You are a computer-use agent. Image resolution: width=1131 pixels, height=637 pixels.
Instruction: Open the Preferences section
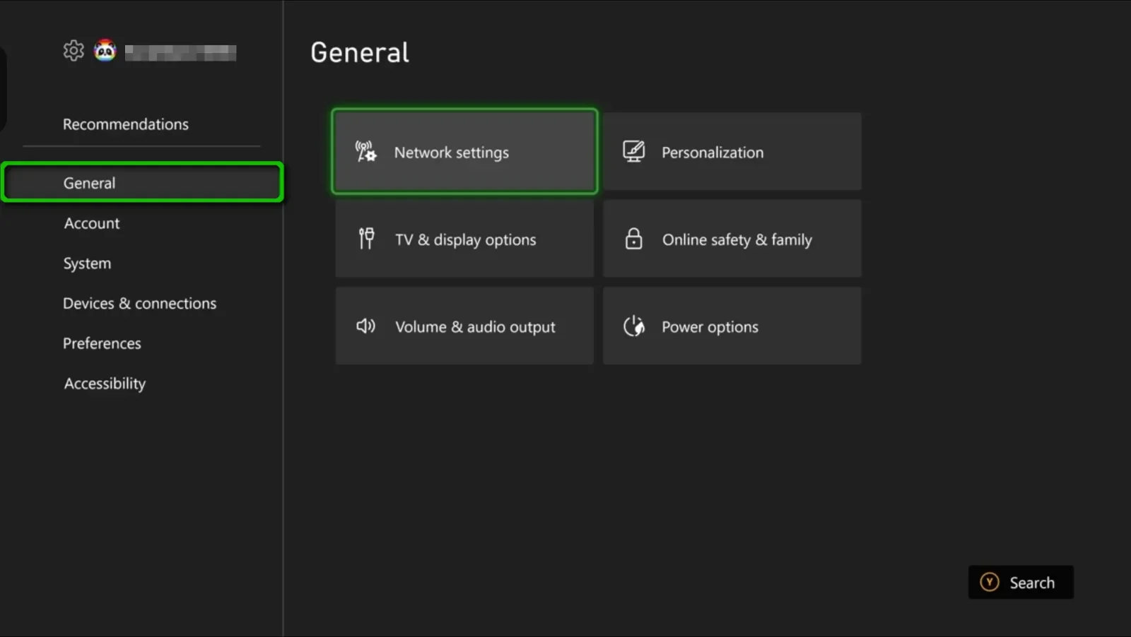tap(102, 343)
